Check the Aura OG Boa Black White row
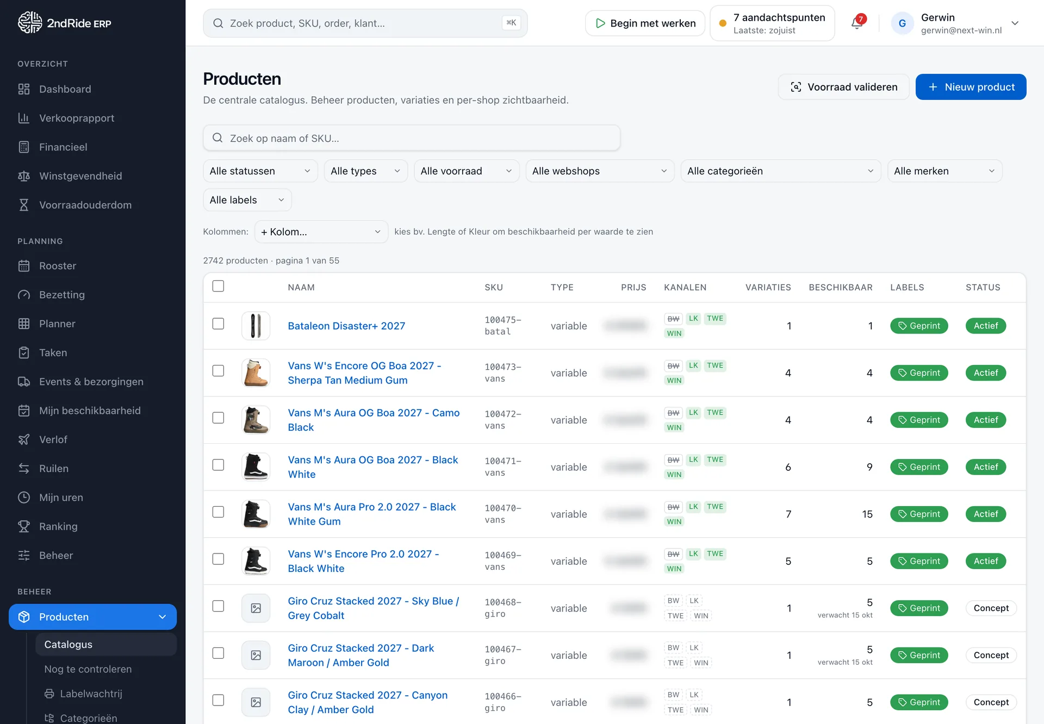Image resolution: width=1044 pixels, height=724 pixels. 218,465
